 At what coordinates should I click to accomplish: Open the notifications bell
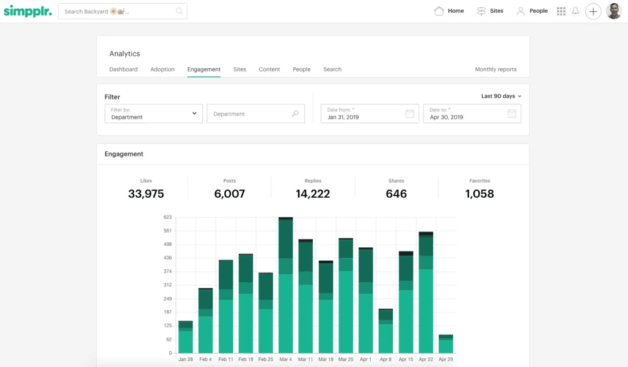point(575,11)
